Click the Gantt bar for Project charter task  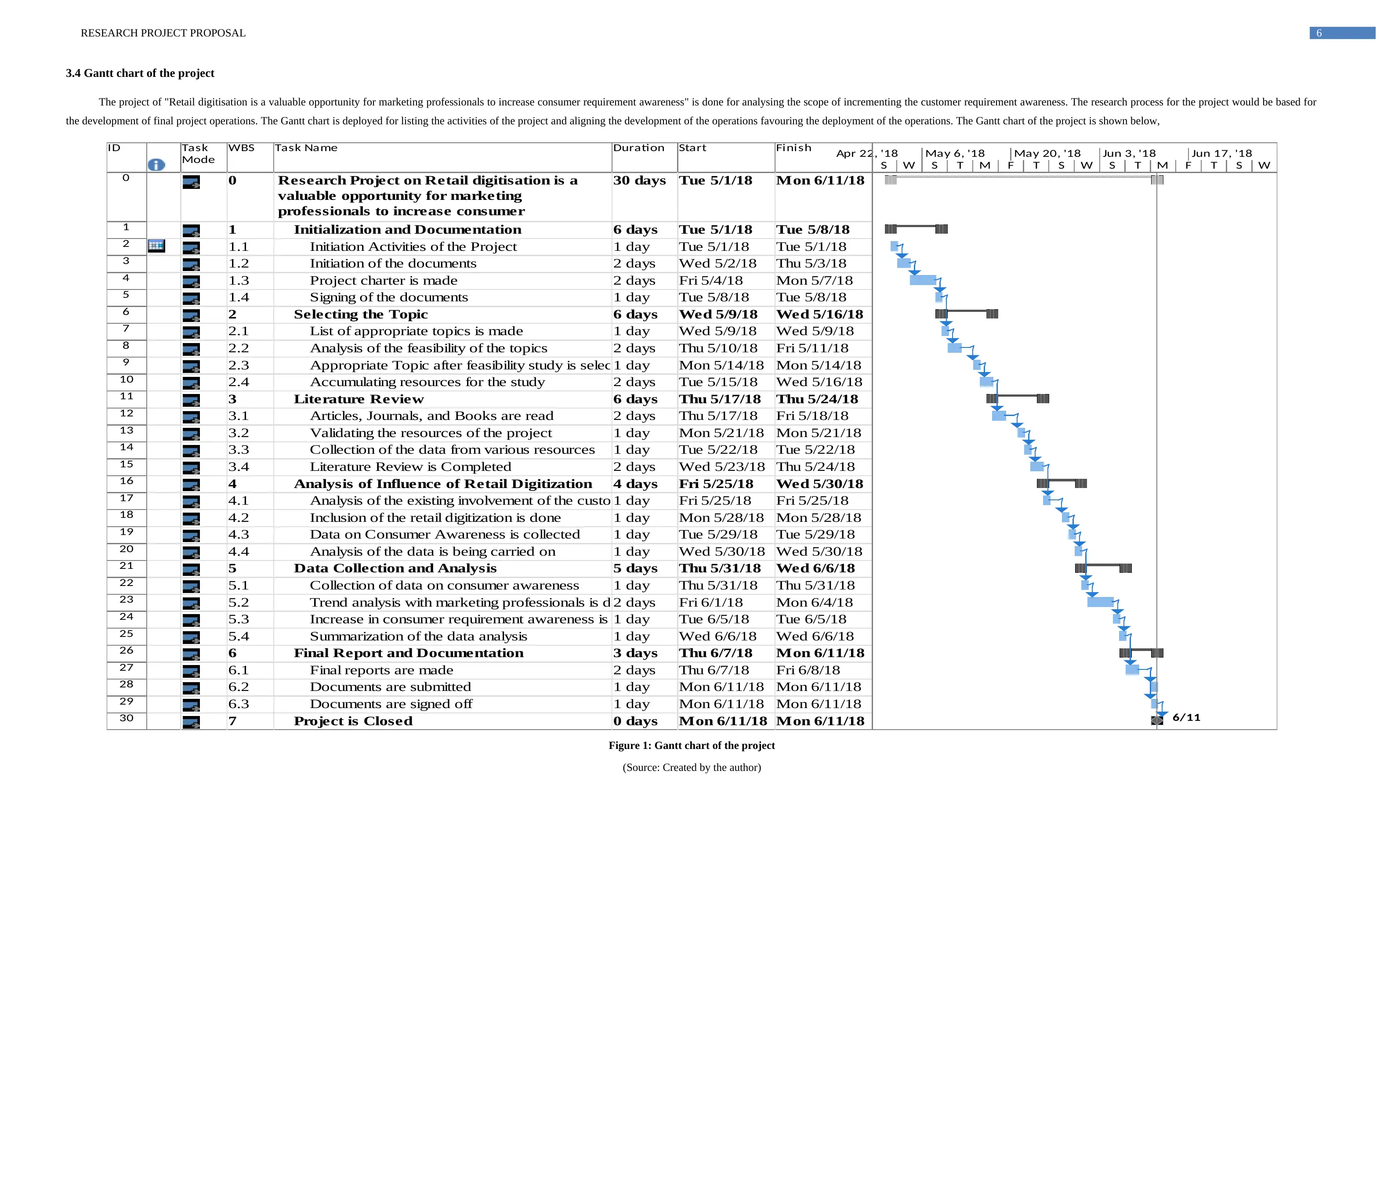click(x=922, y=280)
